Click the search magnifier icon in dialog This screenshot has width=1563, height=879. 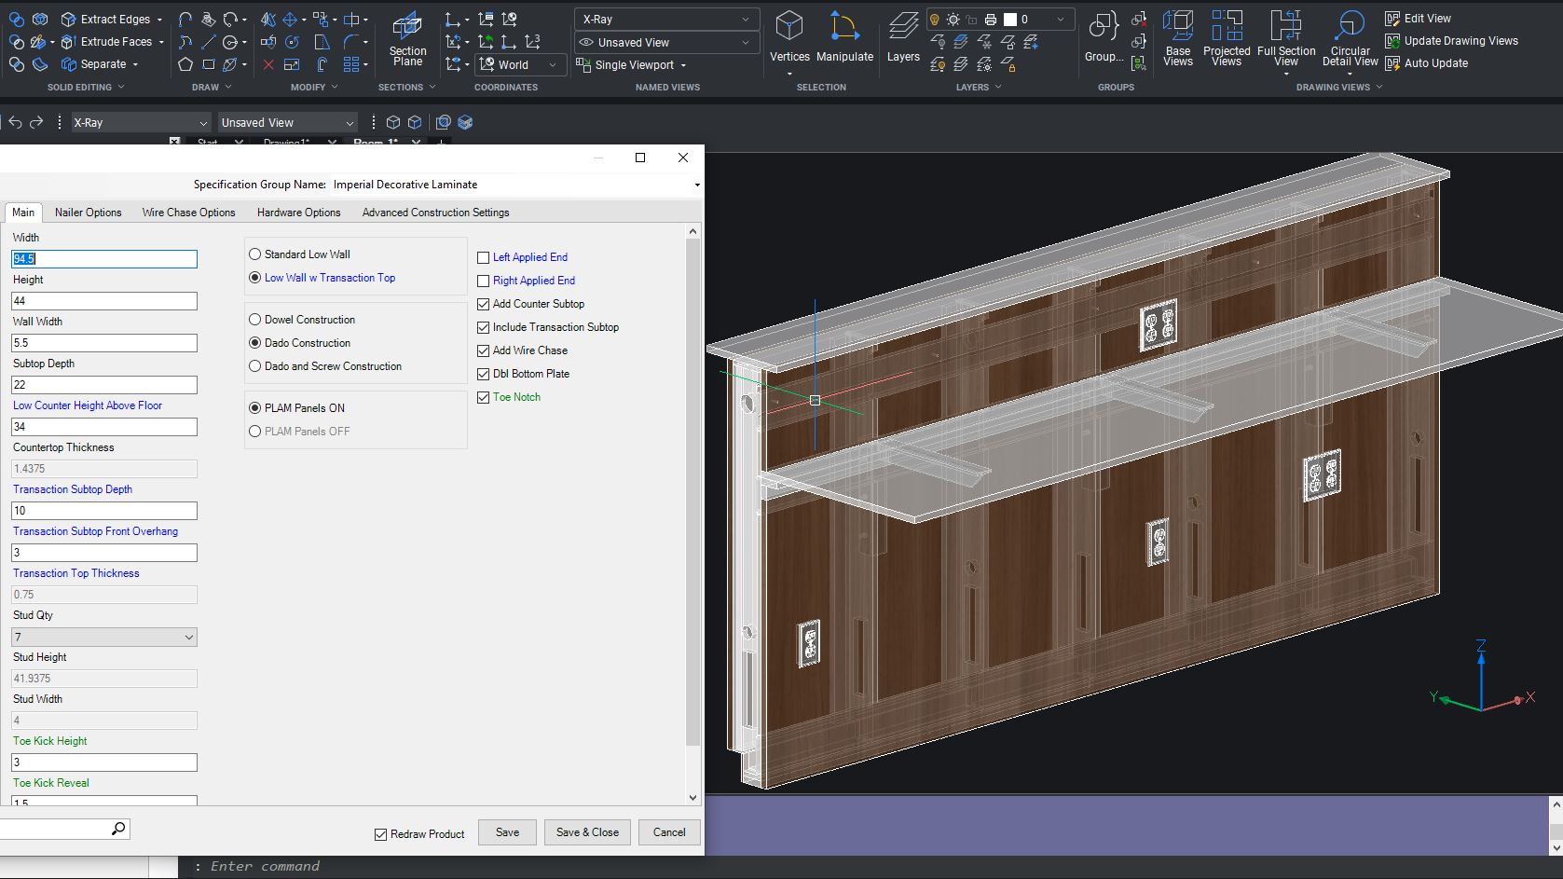[x=118, y=829]
